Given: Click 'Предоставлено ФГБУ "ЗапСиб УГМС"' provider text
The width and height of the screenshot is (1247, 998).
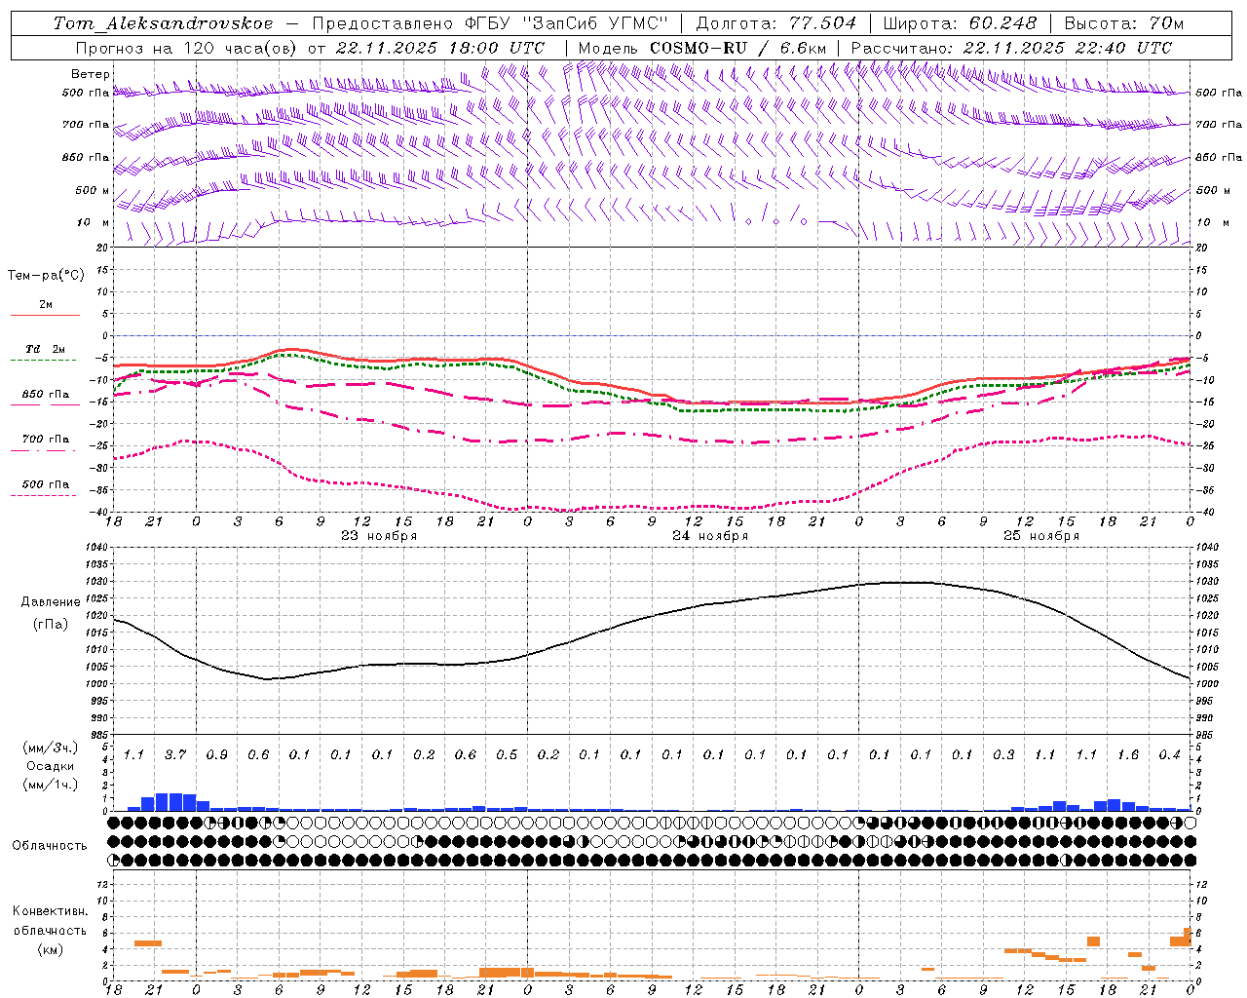Looking at the screenshot, I should tap(491, 23).
